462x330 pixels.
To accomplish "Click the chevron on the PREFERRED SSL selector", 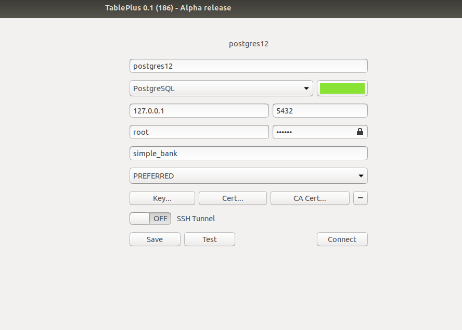I will (361, 175).
